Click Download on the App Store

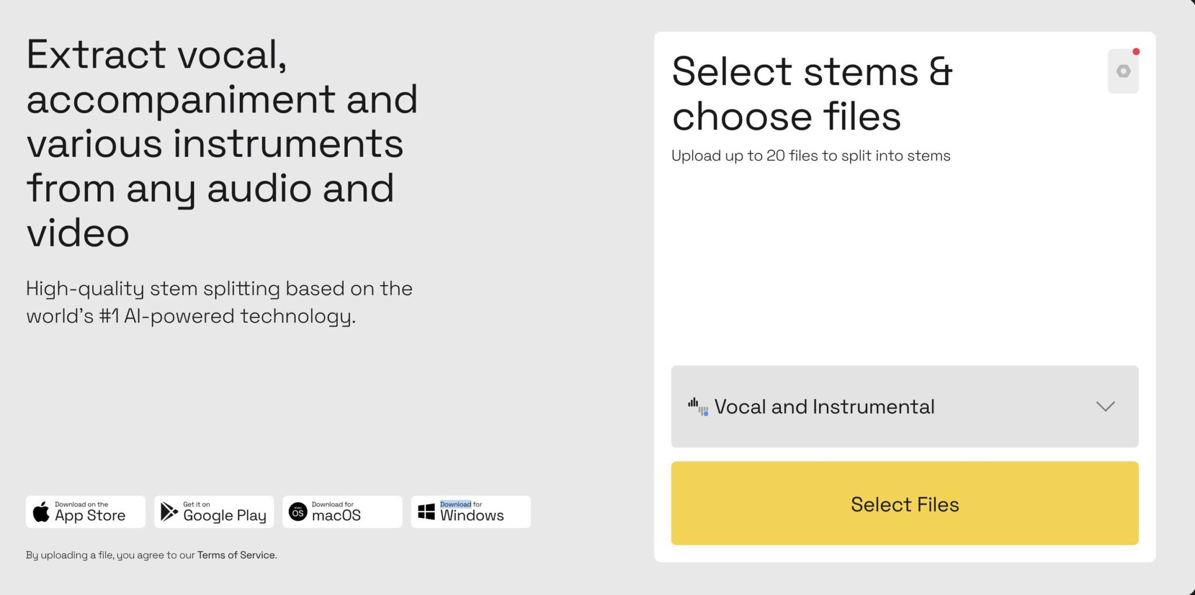85,511
